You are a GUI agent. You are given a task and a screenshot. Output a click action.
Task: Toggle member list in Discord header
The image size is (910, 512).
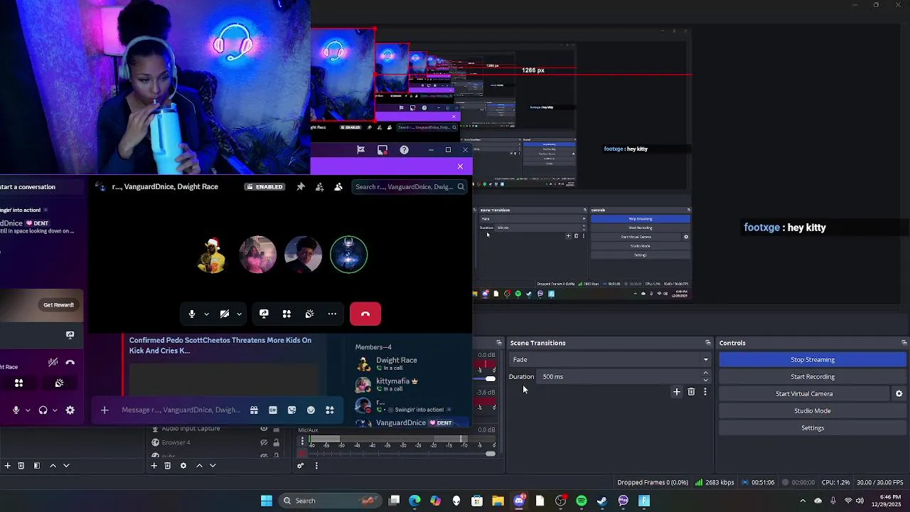click(x=338, y=186)
